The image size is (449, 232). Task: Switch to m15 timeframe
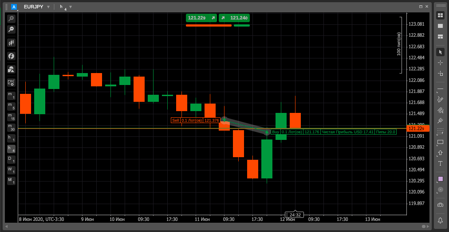click(11, 117)
